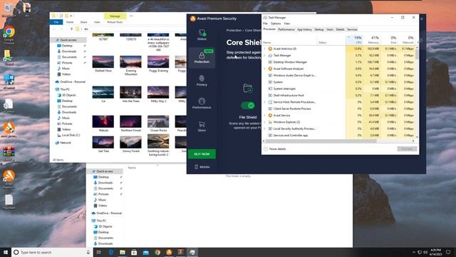Screen dimensions: 456x257
Task: Select OneDrive - Personal in lower Explorer
Action: (107, 213)
